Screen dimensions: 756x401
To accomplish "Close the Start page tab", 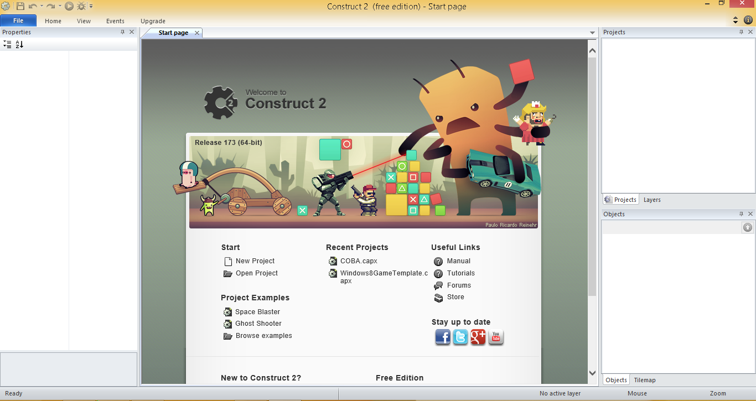I will coord(197,33).
